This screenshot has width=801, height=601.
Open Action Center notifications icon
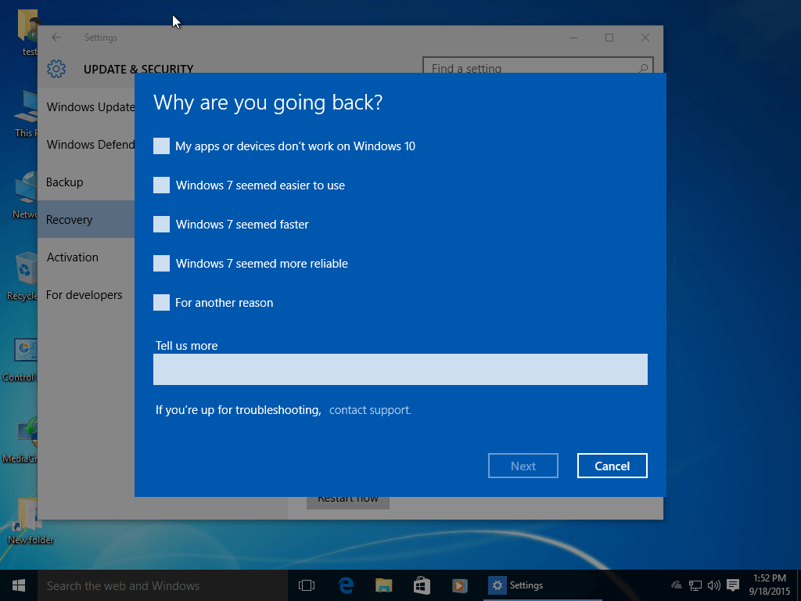tap(733, 585)
